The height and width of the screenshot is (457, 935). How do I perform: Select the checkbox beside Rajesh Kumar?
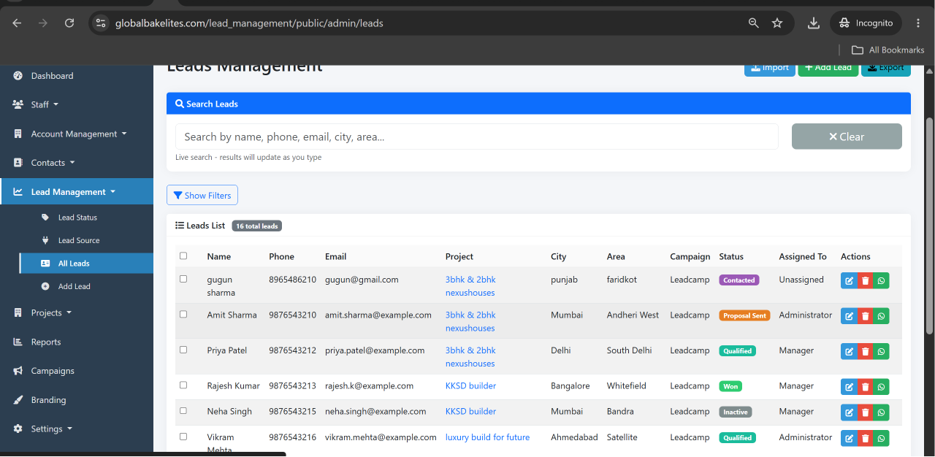(183, 385)
